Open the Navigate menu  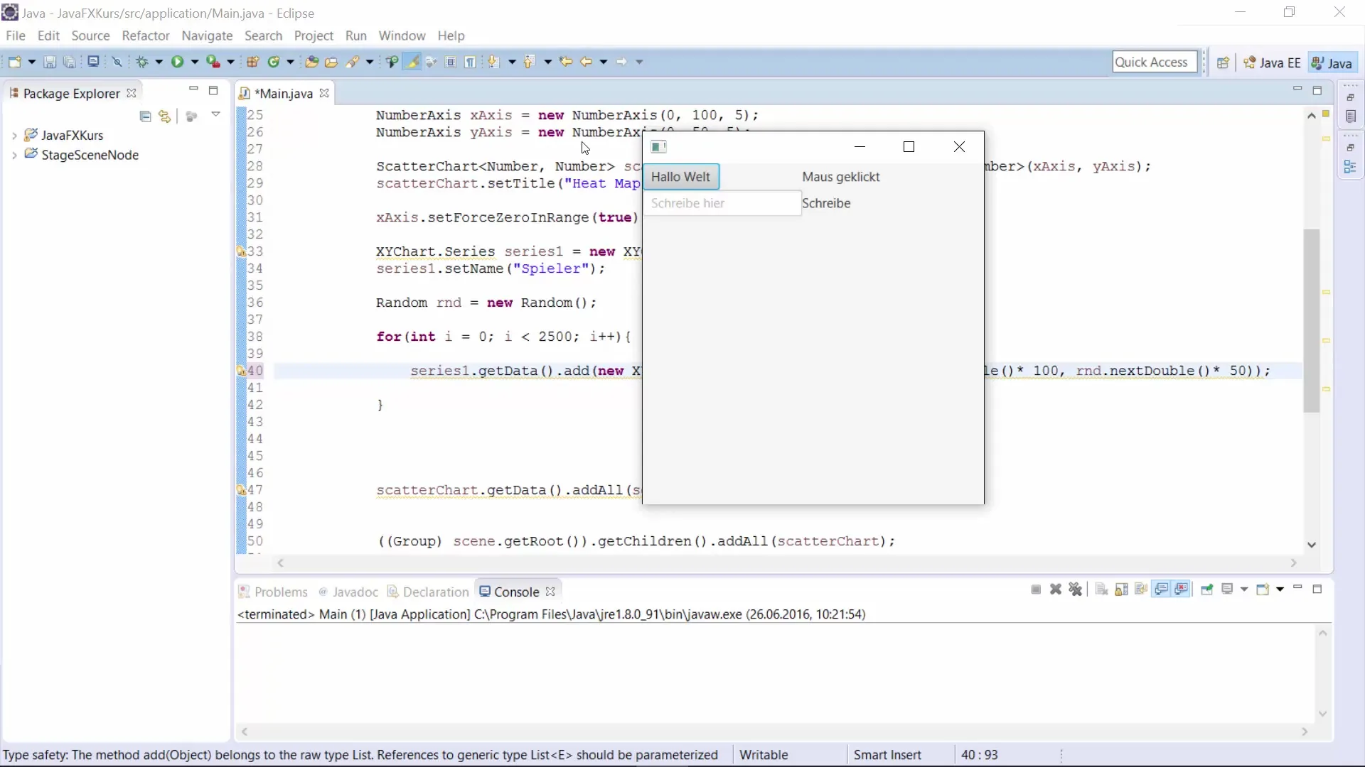(x=207, y=36)
